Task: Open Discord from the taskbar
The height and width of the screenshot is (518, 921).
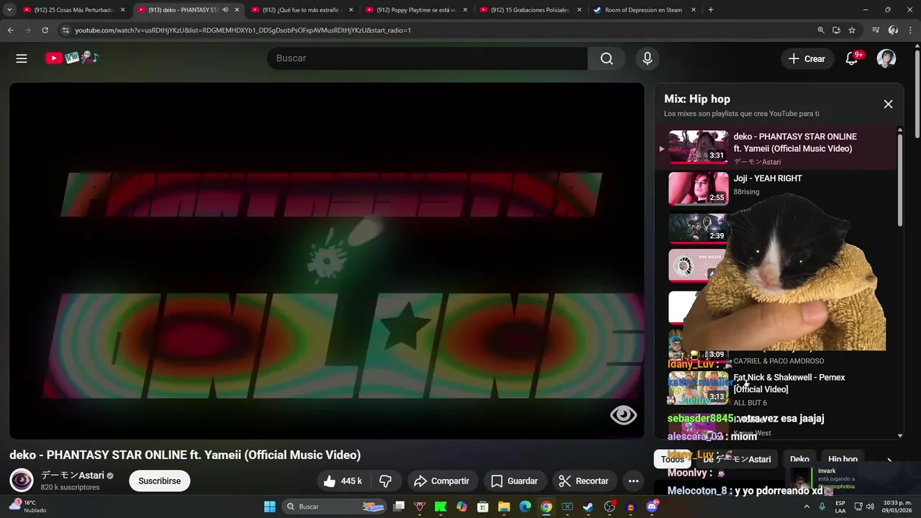Action: click(x=652, y=506)
